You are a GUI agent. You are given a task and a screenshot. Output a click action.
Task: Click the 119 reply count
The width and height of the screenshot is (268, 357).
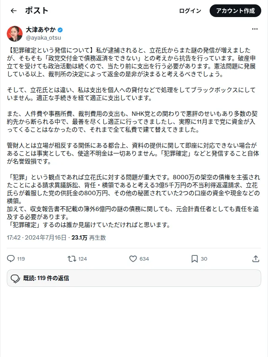click(x=21, y=259)
